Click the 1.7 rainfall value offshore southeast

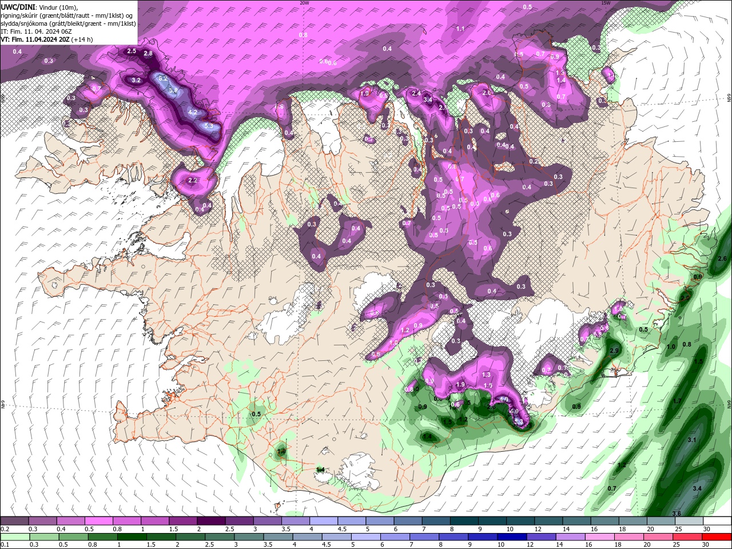pyautogui.click(x=678, y=401)
